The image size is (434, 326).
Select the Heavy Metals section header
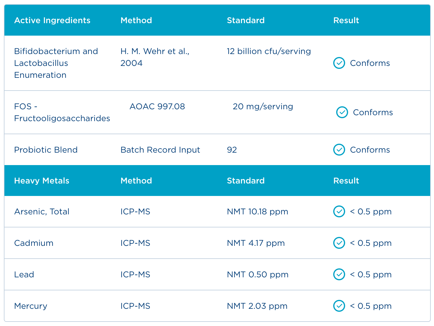[42, 181]
